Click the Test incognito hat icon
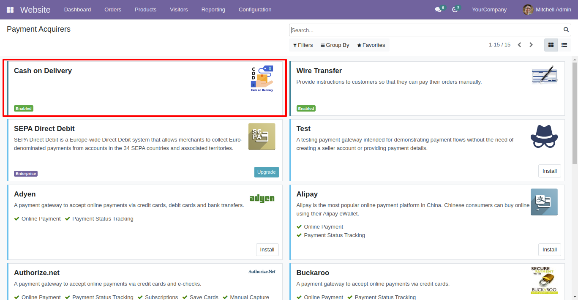This screenshot has width=578, height=300. tap(544, 136)
